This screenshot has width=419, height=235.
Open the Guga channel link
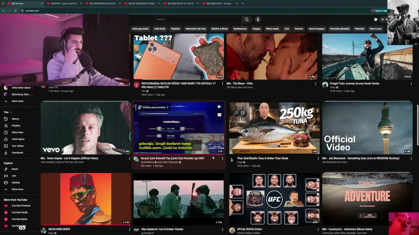click(240, 162)
